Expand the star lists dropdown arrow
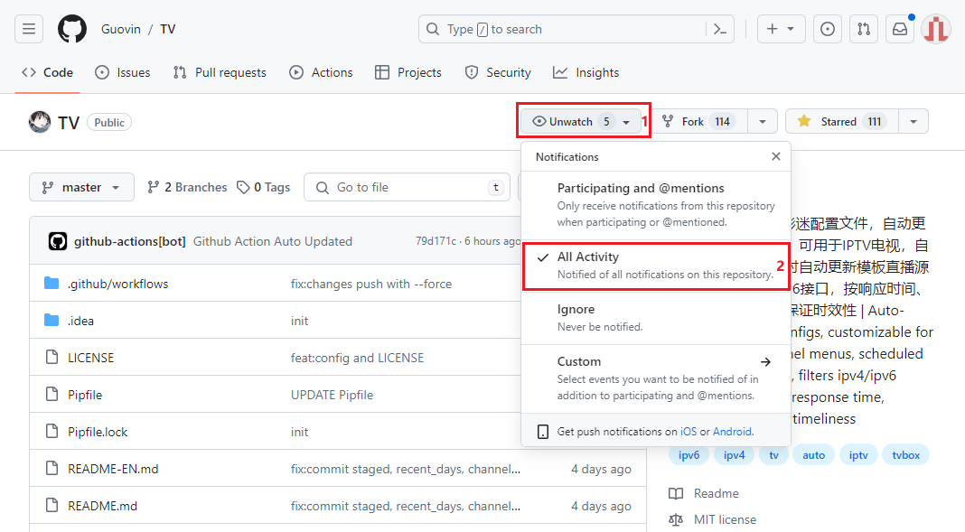The width and height of the screenshot is (965, 532). pyautogui.click(x=913, y=121)
